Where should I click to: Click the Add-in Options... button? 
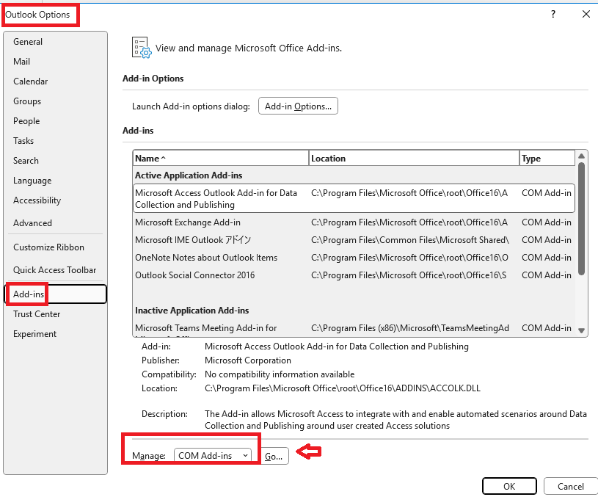click(x=298, y=106)
